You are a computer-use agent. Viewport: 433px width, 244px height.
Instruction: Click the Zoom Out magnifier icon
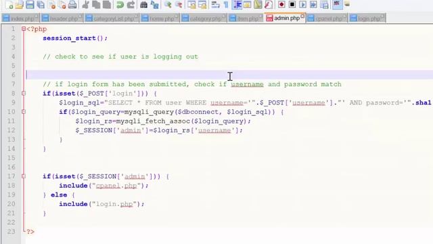179,5
